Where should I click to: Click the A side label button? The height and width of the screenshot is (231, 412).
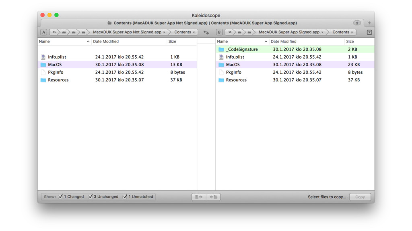click(43, 32)
